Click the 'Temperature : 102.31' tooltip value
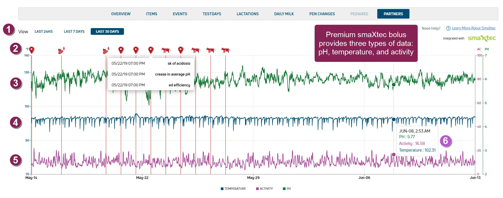Image resolution: width=503 pixels, height=198 pixels. (417, 150)
